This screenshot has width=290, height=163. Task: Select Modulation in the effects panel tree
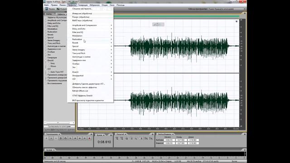point(53,29)
